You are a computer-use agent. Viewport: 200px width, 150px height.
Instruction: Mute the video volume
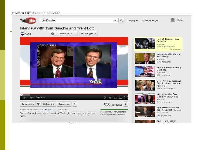click(x=32, y=98)
